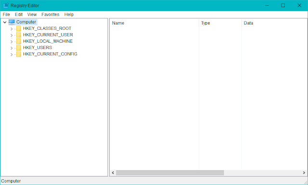The height and width of the screenshot is (185, 308).
Task: Maximize the Registry Editor window
Action: [283, 5]
